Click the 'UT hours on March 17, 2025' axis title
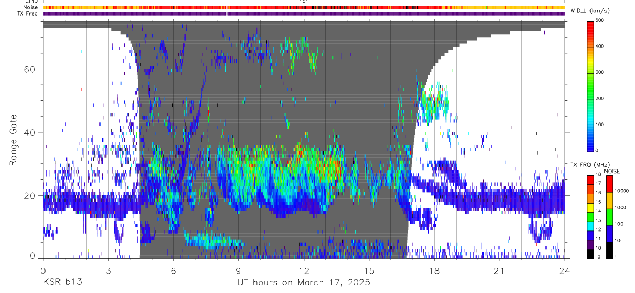Viewport: 635px width, 293px height. (304, 283)
